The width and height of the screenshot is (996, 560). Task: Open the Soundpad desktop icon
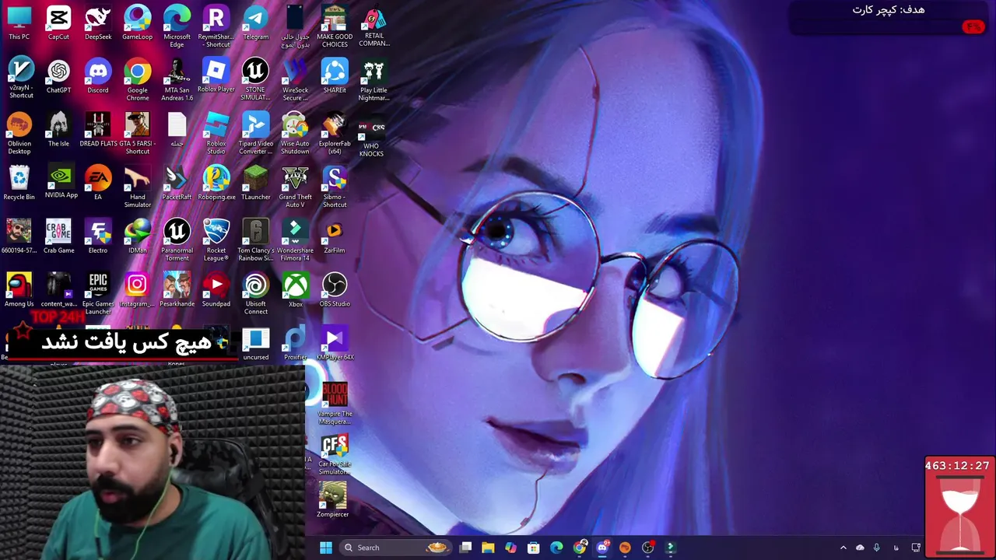point(216,290)
